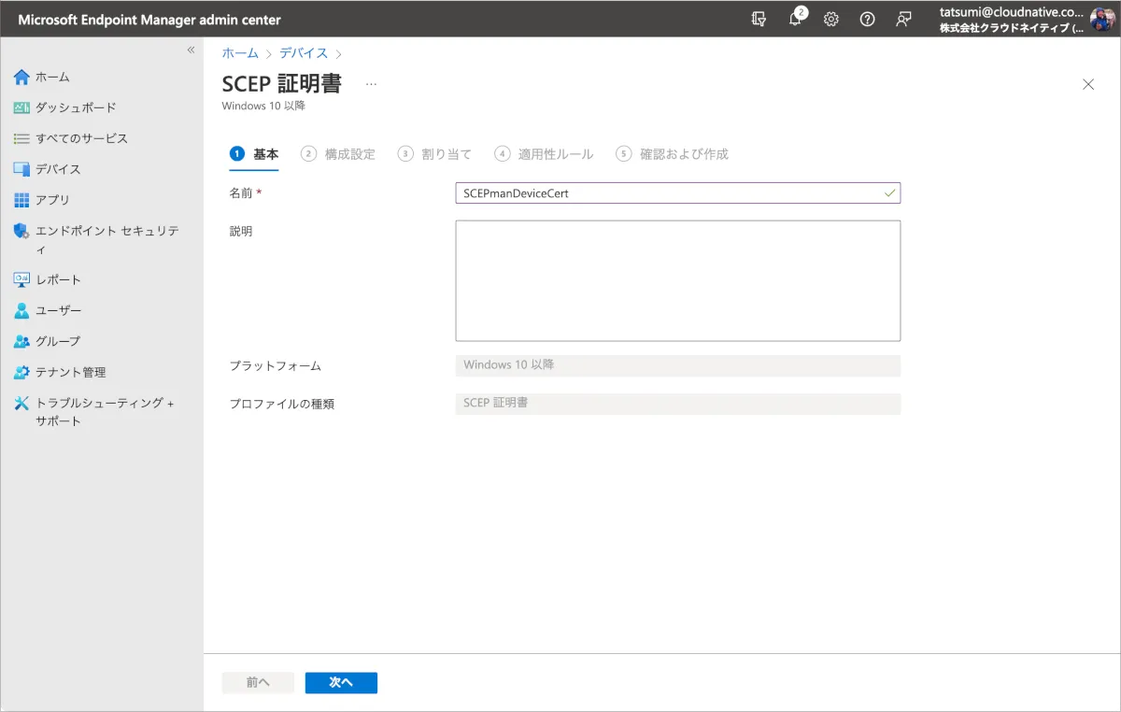The width and height of the screenshot is (1121, 712).
Task: Click the notifications bell icon
Action: coord(796,19)
